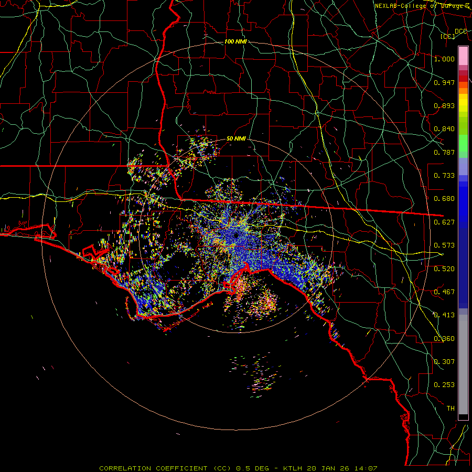472x472 pixels.
Task: Click the 0.467 color scale value
Action: (444, 292)
